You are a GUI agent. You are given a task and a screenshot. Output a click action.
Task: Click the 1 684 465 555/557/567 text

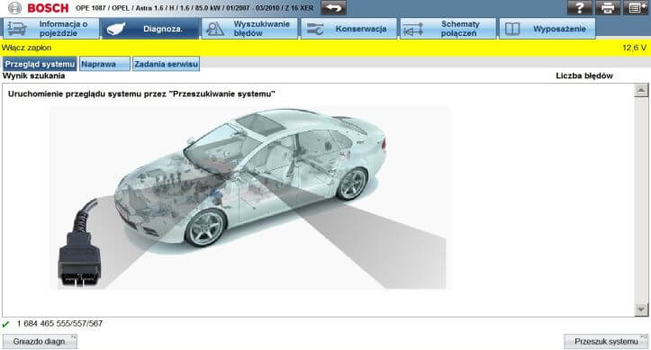59,324
